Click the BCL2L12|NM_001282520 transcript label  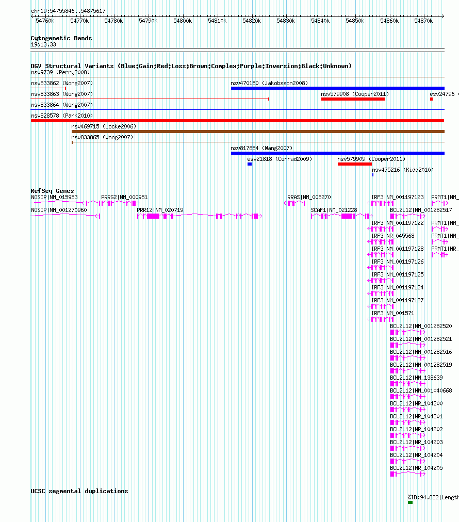[421, 326]
